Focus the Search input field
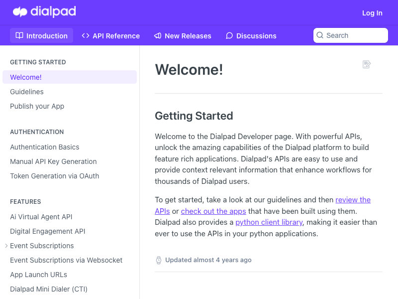This screenshot has height=299, width=398. pos(351,35)
